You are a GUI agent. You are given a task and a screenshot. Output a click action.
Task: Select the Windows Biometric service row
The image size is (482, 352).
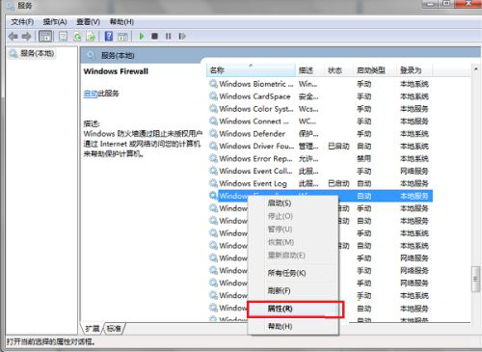coord(320,84)
